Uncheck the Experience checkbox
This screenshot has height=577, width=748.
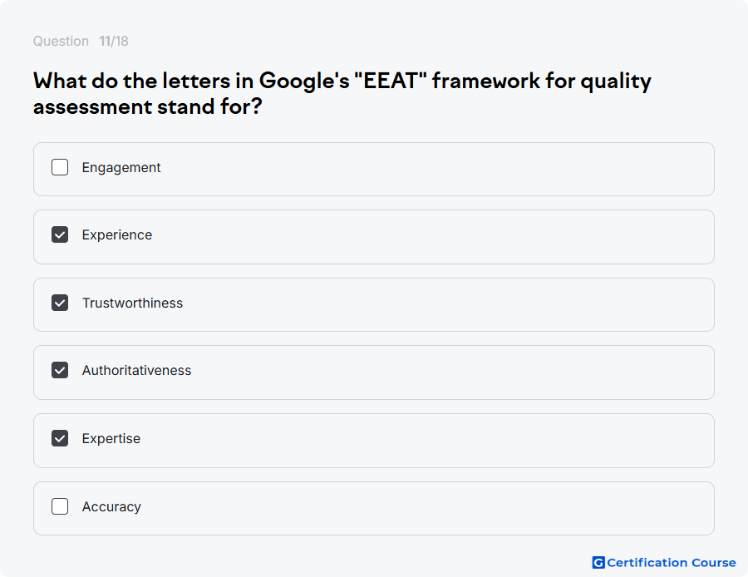[60, 234]
